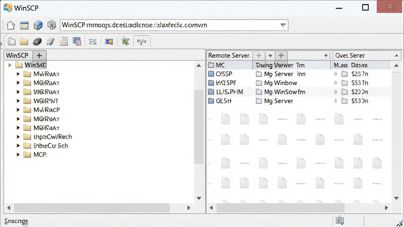404x227 pixels.
Task: Click the blue cube icon in top toolbar
Action: 38,25
